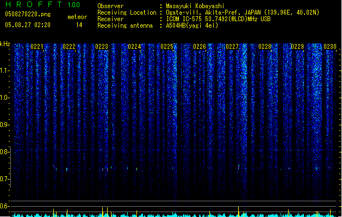
Task: Click observer name Masayuki Kobayashi
Action: coord(195,6)
